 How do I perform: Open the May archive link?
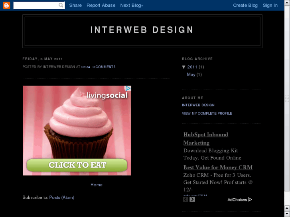tap(191, 74)
